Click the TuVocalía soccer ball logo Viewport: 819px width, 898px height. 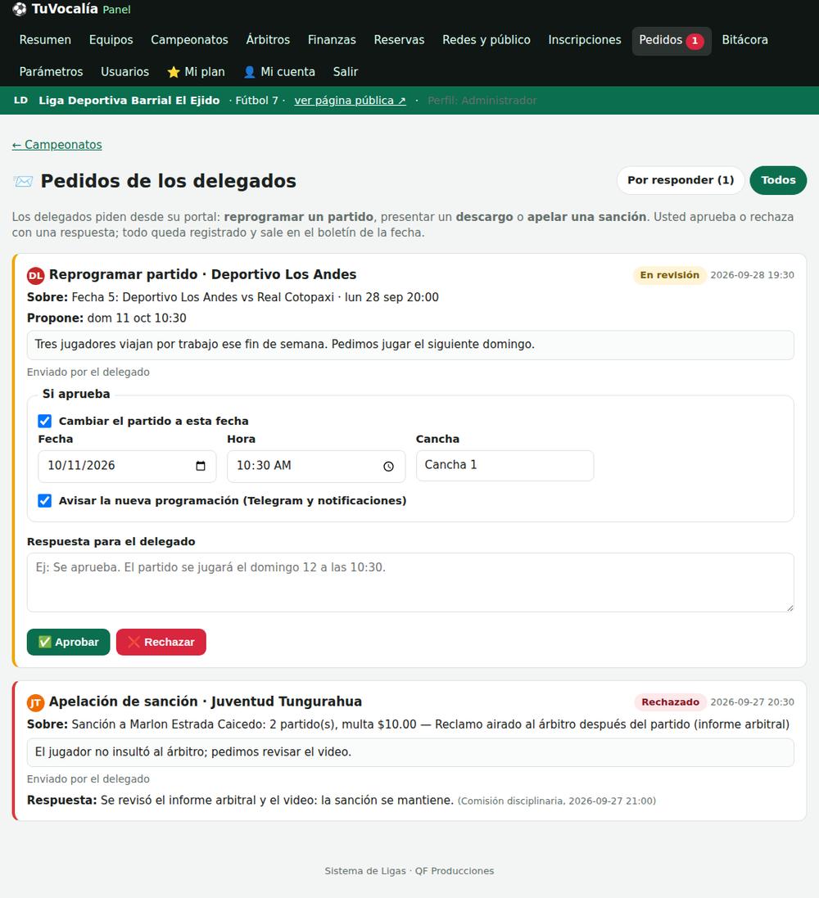coord(19,9)
